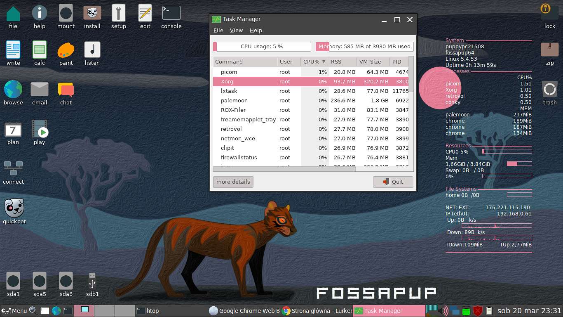Select the firewallstatus process row
Image resolution: width=563 pixels, height=317 pixels.
311,157
